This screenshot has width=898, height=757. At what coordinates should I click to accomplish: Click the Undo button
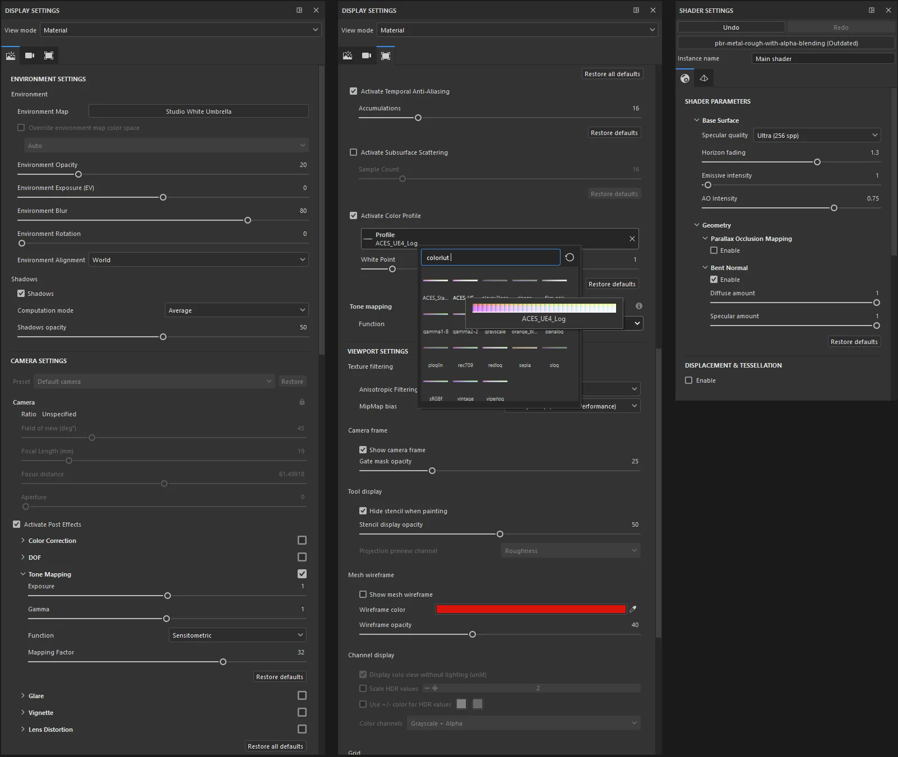coord(731,27)
